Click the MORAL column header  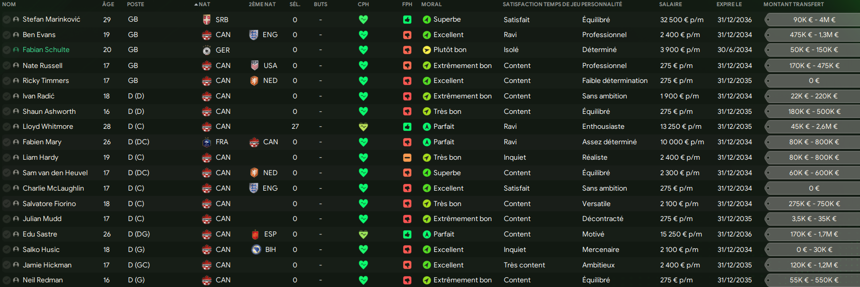click(x=431, y=4)
